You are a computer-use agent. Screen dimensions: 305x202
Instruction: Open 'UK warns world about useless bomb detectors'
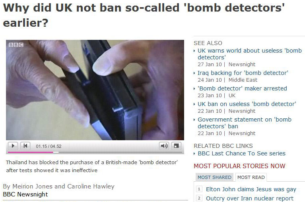click(250, 54)
